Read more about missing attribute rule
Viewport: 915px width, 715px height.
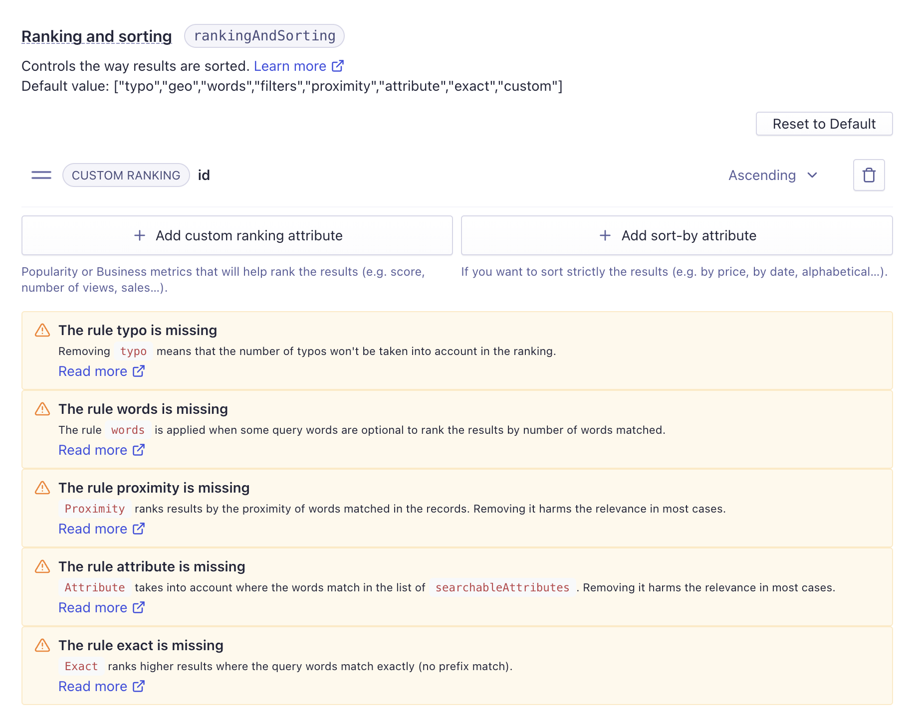point(101,607)
